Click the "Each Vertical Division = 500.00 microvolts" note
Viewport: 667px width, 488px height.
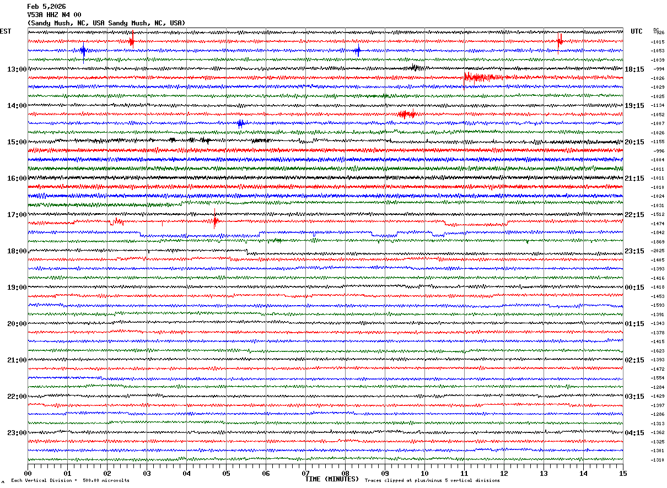[x=71, y=481]
